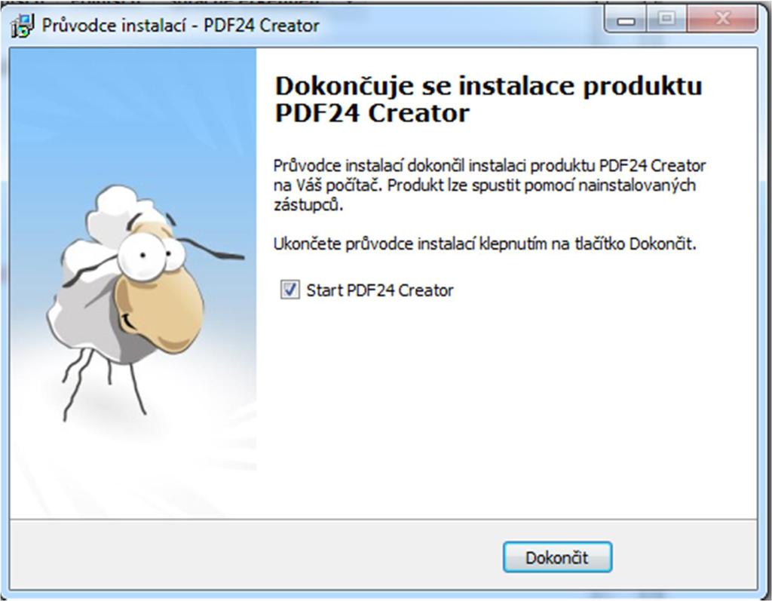Click heading 'Dokončuje se instalace produktu'

pyautogui.click(x=489, y=86)
